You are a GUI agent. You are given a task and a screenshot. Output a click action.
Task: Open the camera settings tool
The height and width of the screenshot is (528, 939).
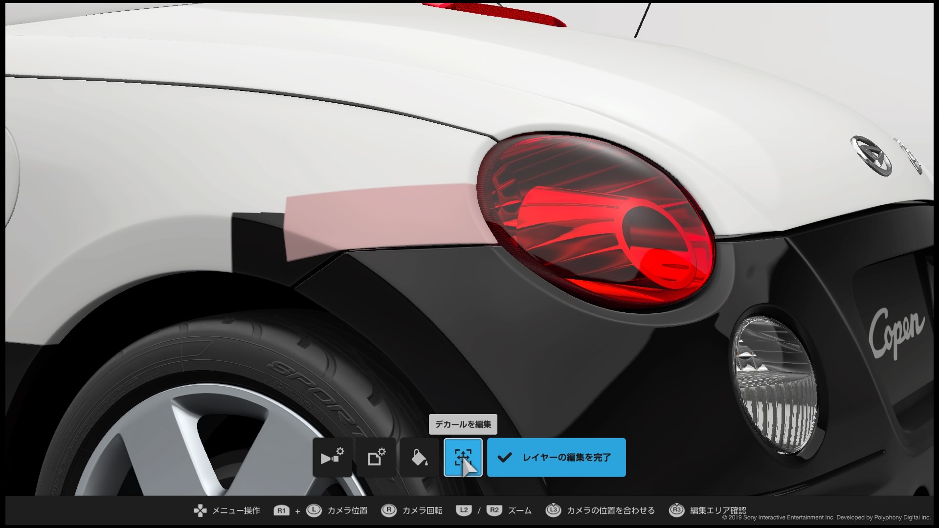[332, 458]
